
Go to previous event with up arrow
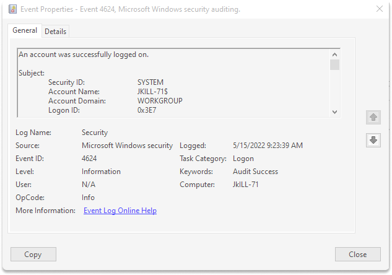click(x=373, y=117)
